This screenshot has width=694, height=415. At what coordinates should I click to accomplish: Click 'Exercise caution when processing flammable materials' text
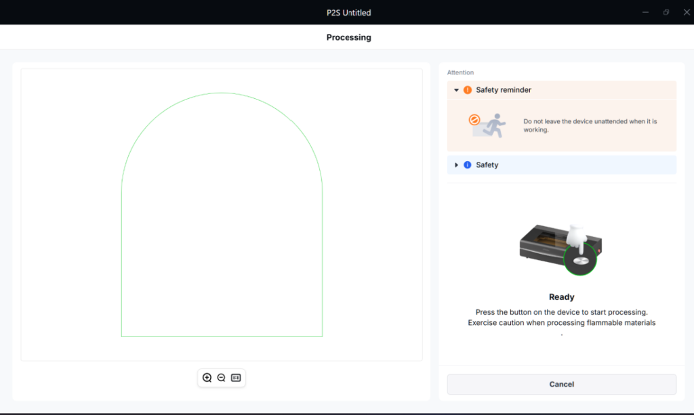562,323
